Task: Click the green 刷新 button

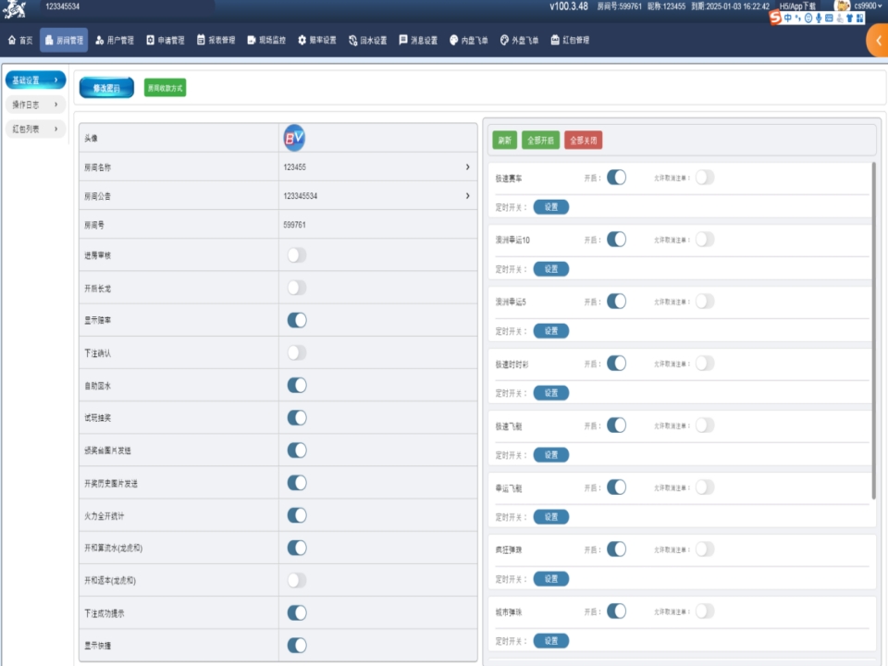Action: tap(505, 141)
